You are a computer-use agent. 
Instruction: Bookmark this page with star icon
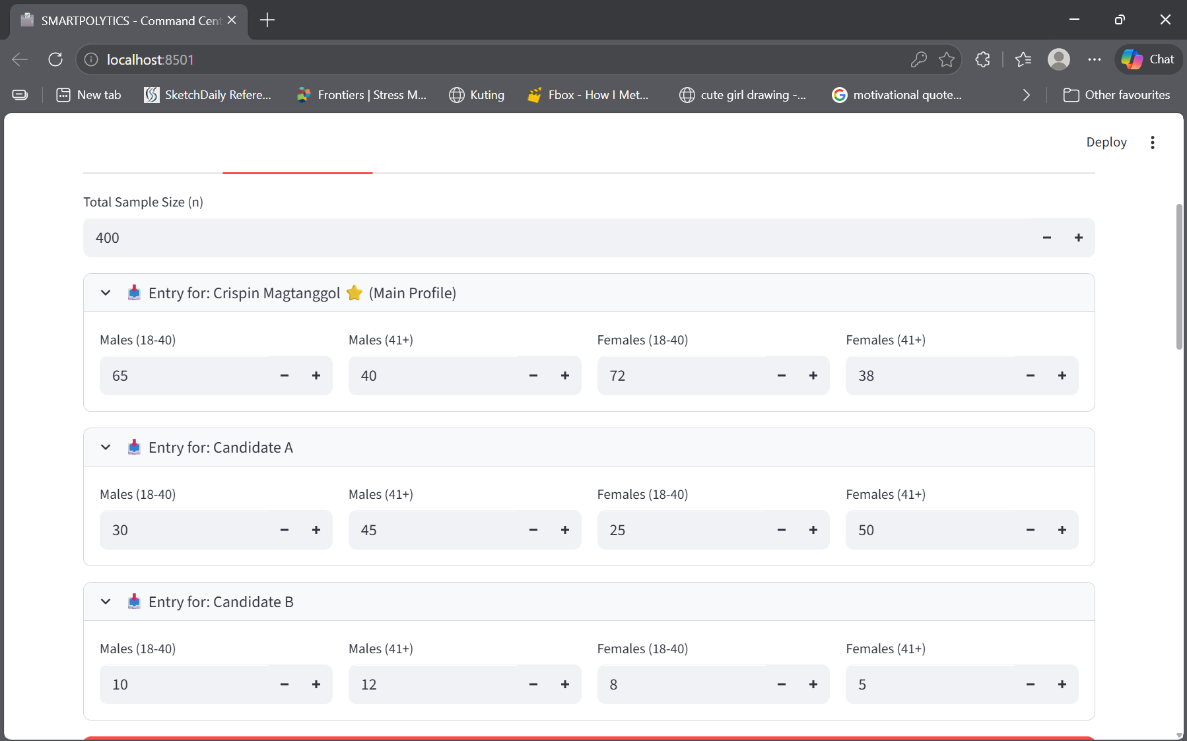(947, 59)
